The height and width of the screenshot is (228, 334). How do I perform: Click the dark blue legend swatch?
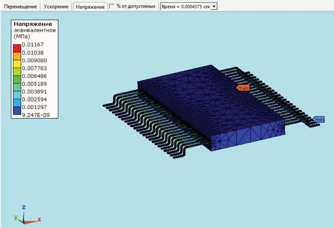pos(17,111)
